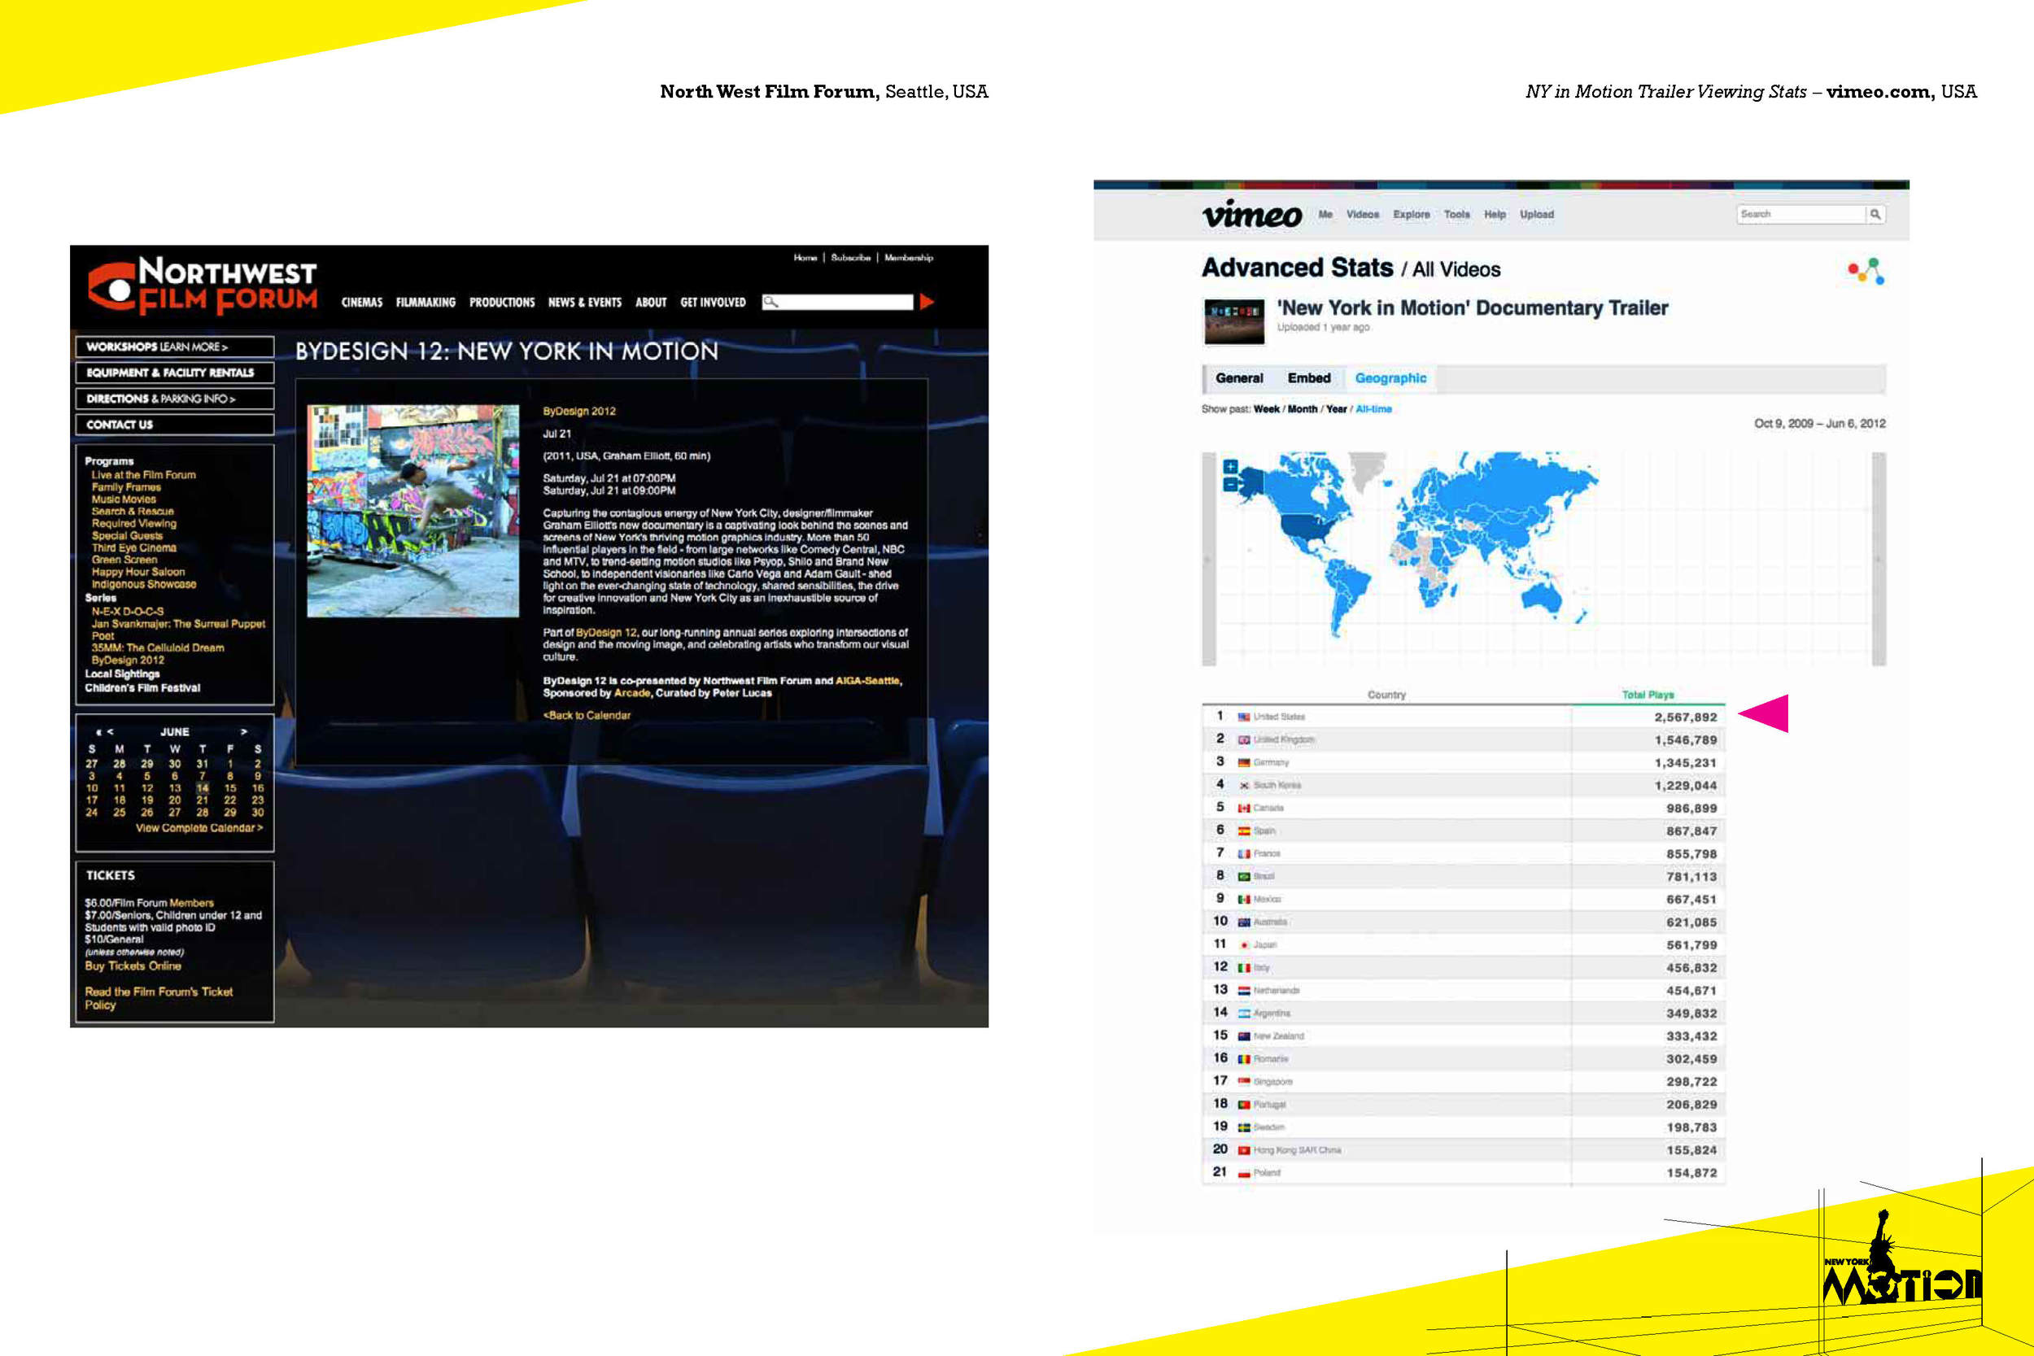The image size is (2034, 1356).
Task: Click the right vertical scrollbar of map
Action: (1879, 559)
